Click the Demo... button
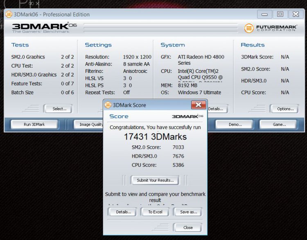The image size is (307, 240). (234, 125)
